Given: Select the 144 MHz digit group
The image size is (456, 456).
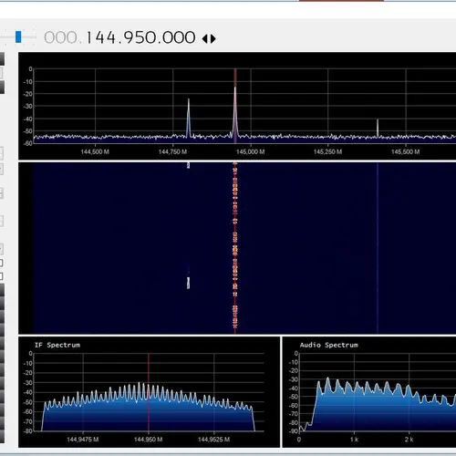Looking at the screenshot, I should pos(101,37).
